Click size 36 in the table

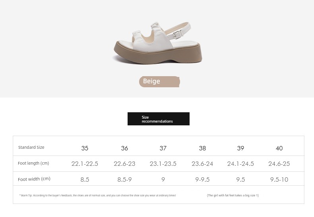pyautogui.click(x=124, y=148)
